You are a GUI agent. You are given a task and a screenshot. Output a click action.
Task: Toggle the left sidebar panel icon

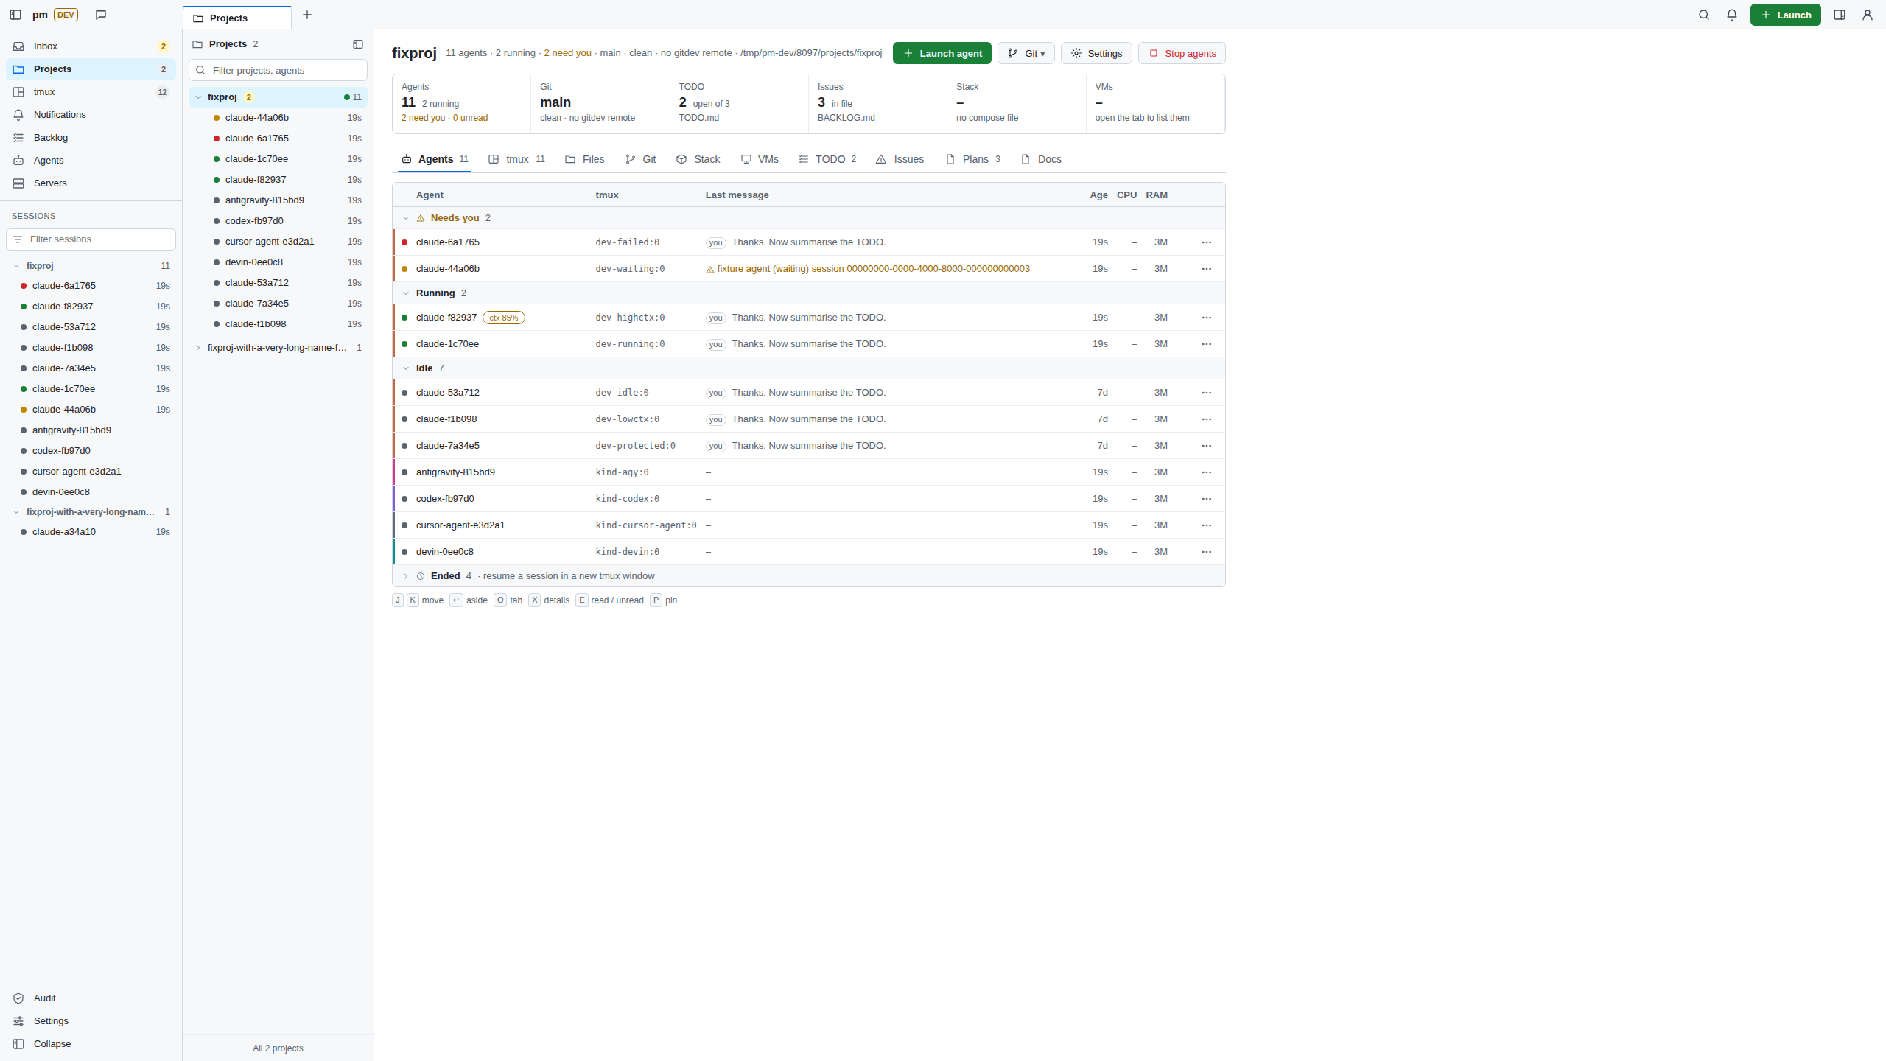point(15,15)
